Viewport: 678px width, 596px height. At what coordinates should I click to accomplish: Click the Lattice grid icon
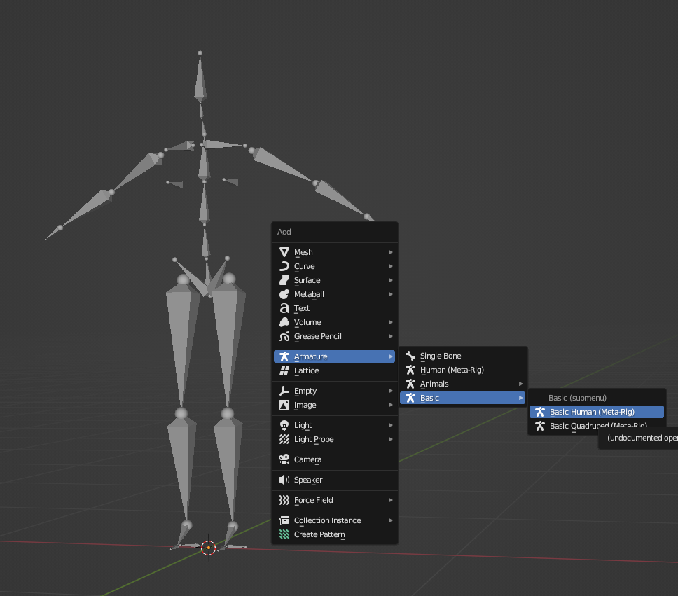click(x=284, y=370)
